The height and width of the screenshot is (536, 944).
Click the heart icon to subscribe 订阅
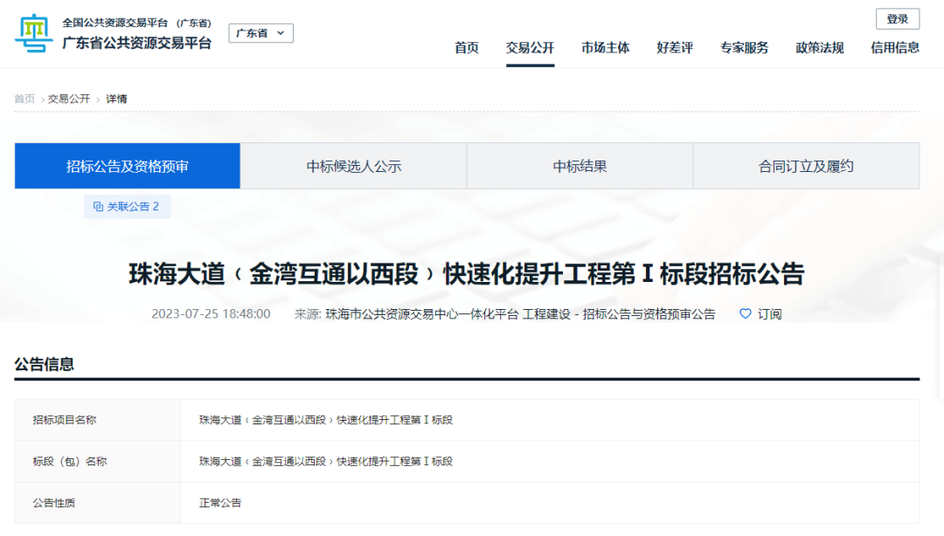point(744,314)
